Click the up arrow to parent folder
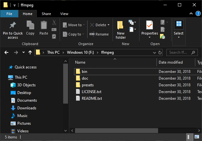Image resolution: width=202 pixels, height=141 pixels. pos(30,52)
